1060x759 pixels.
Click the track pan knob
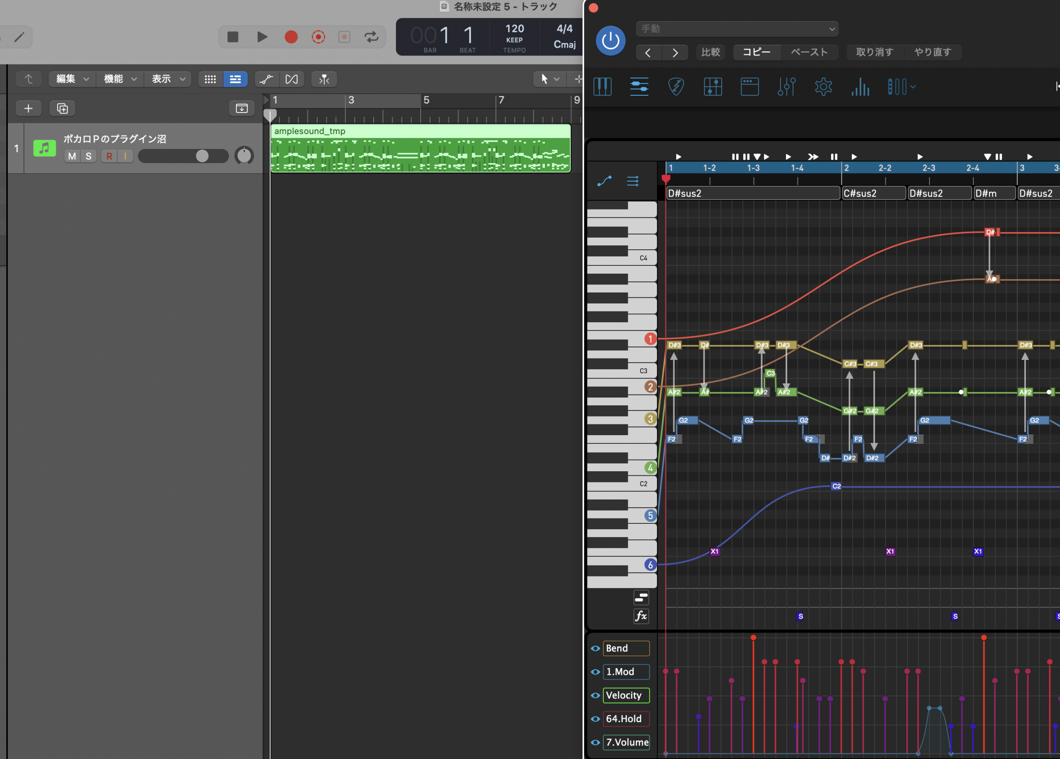[x=244, y=156]
